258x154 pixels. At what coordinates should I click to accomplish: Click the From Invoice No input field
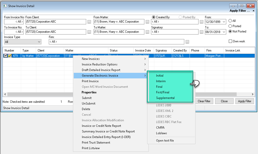point(14,22)
